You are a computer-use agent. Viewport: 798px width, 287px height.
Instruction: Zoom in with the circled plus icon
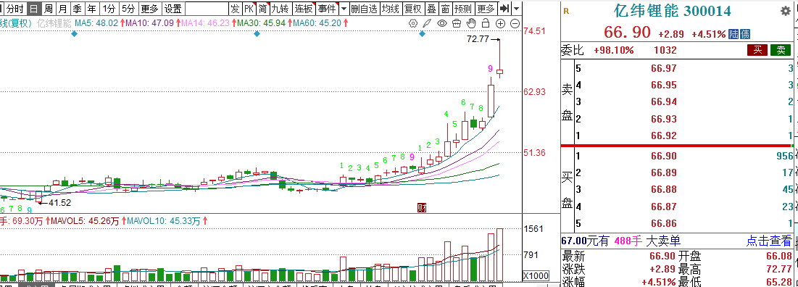pyautogui.click(x=500, y=23)
